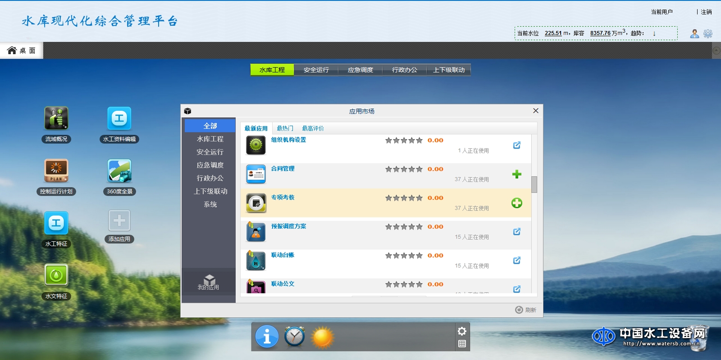Click the app list vertical scrollbar
The height and width of the screenshot is (360, 721).
pyautogui.click(x=534, y=184)
